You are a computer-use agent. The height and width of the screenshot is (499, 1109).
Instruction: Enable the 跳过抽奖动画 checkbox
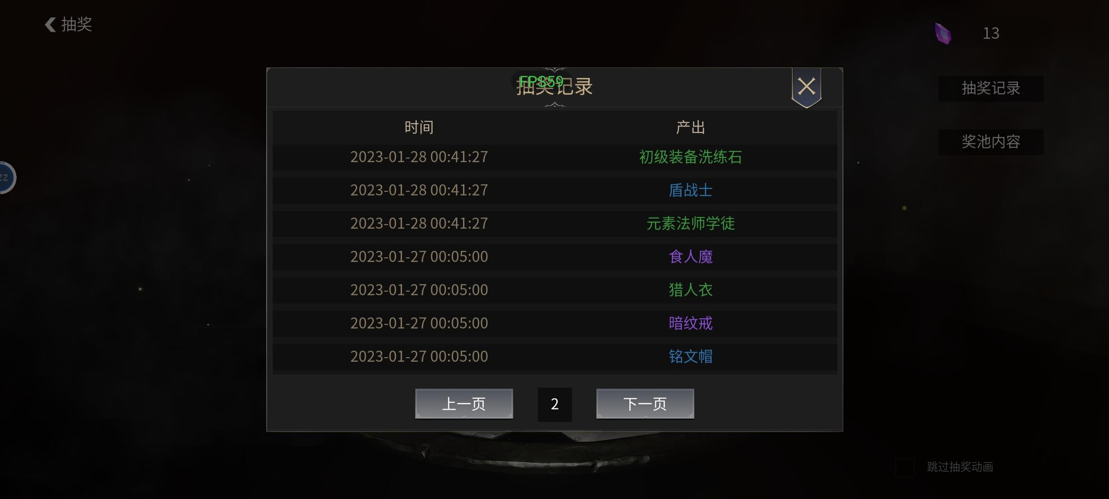pyautogui.click(x=905, y=467)
